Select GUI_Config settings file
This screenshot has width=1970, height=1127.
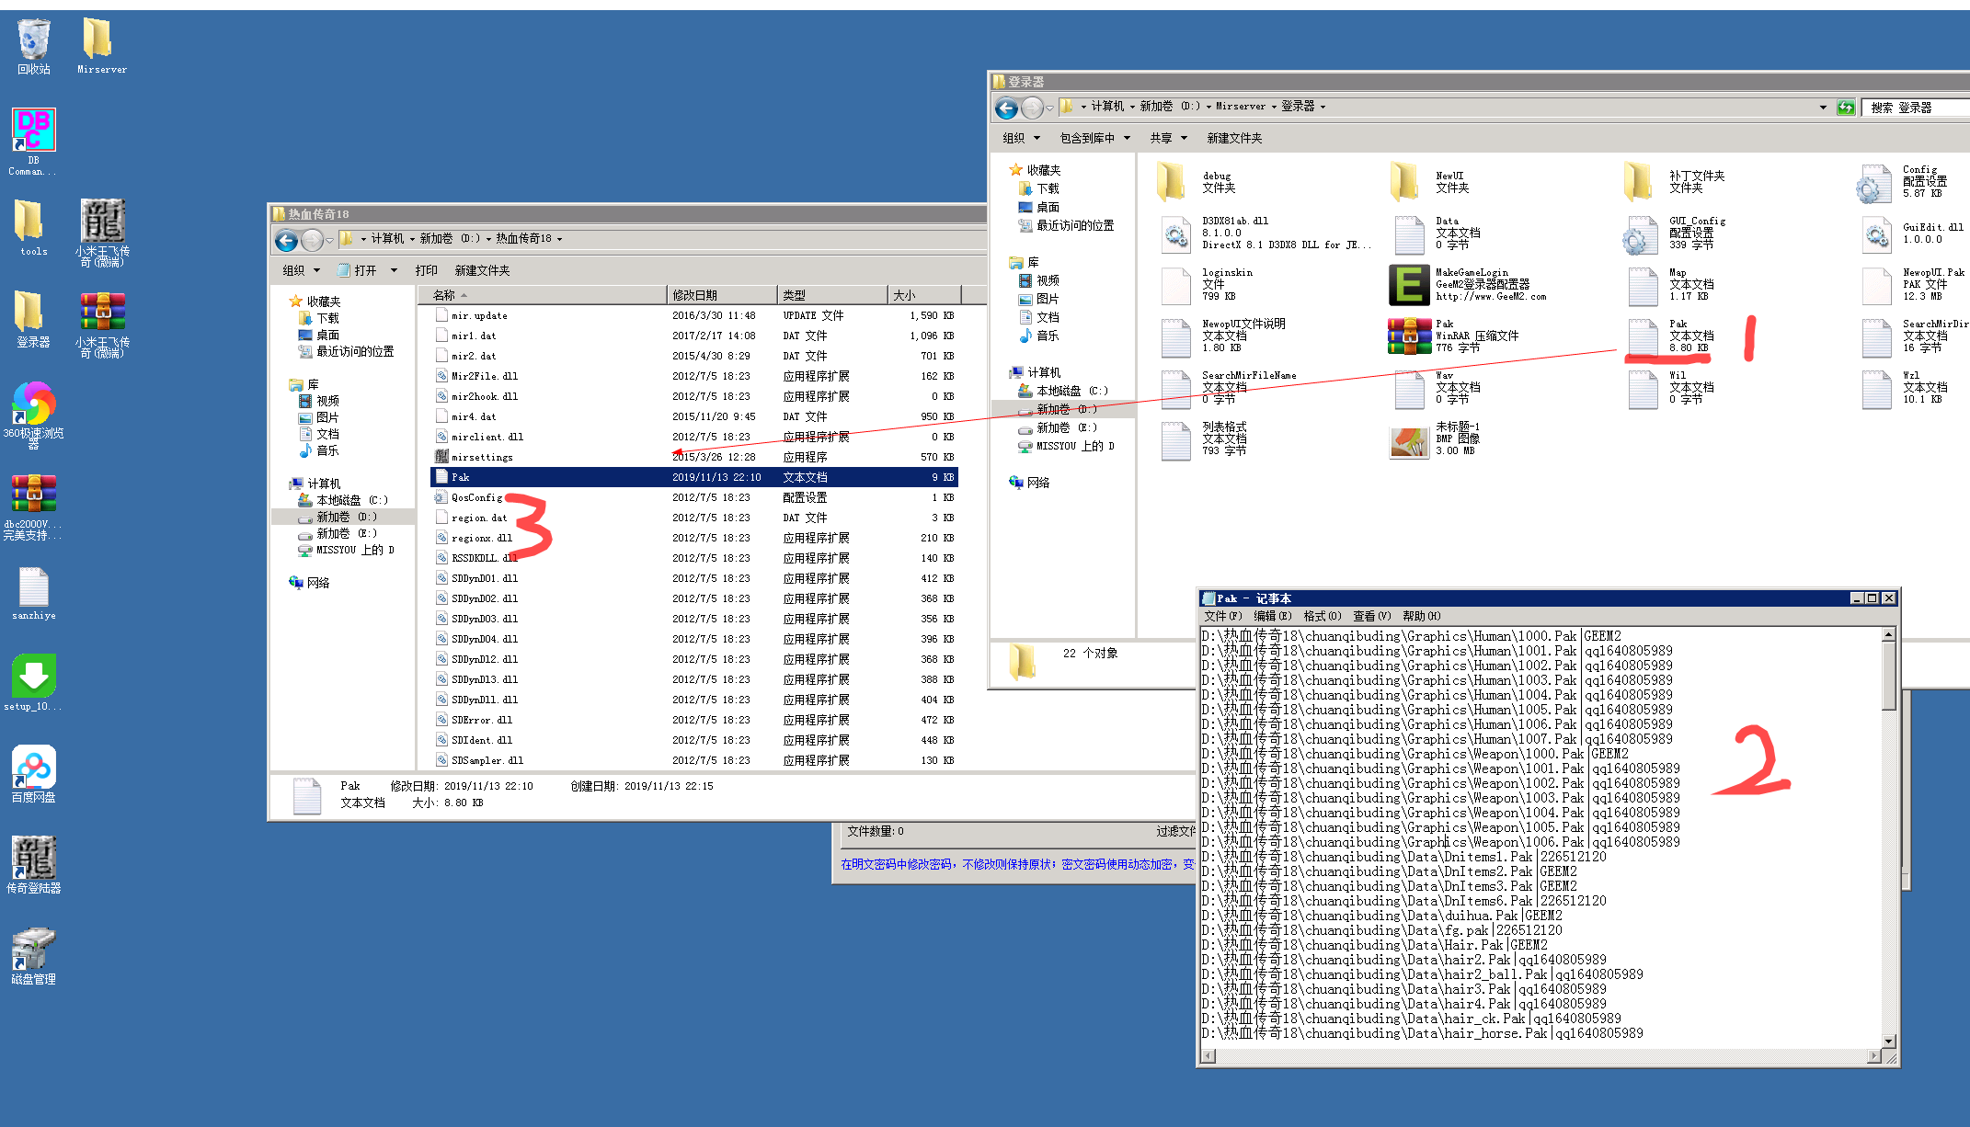(1674, 233)
